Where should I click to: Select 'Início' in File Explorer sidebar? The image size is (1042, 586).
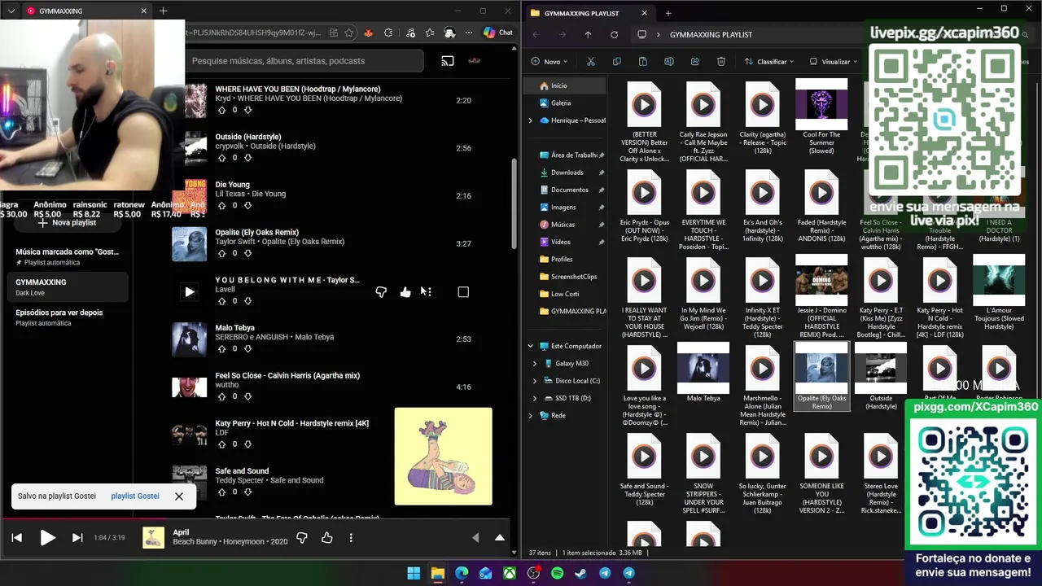tap(565, 85)
